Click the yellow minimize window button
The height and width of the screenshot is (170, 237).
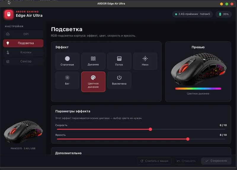pos(221,4)
